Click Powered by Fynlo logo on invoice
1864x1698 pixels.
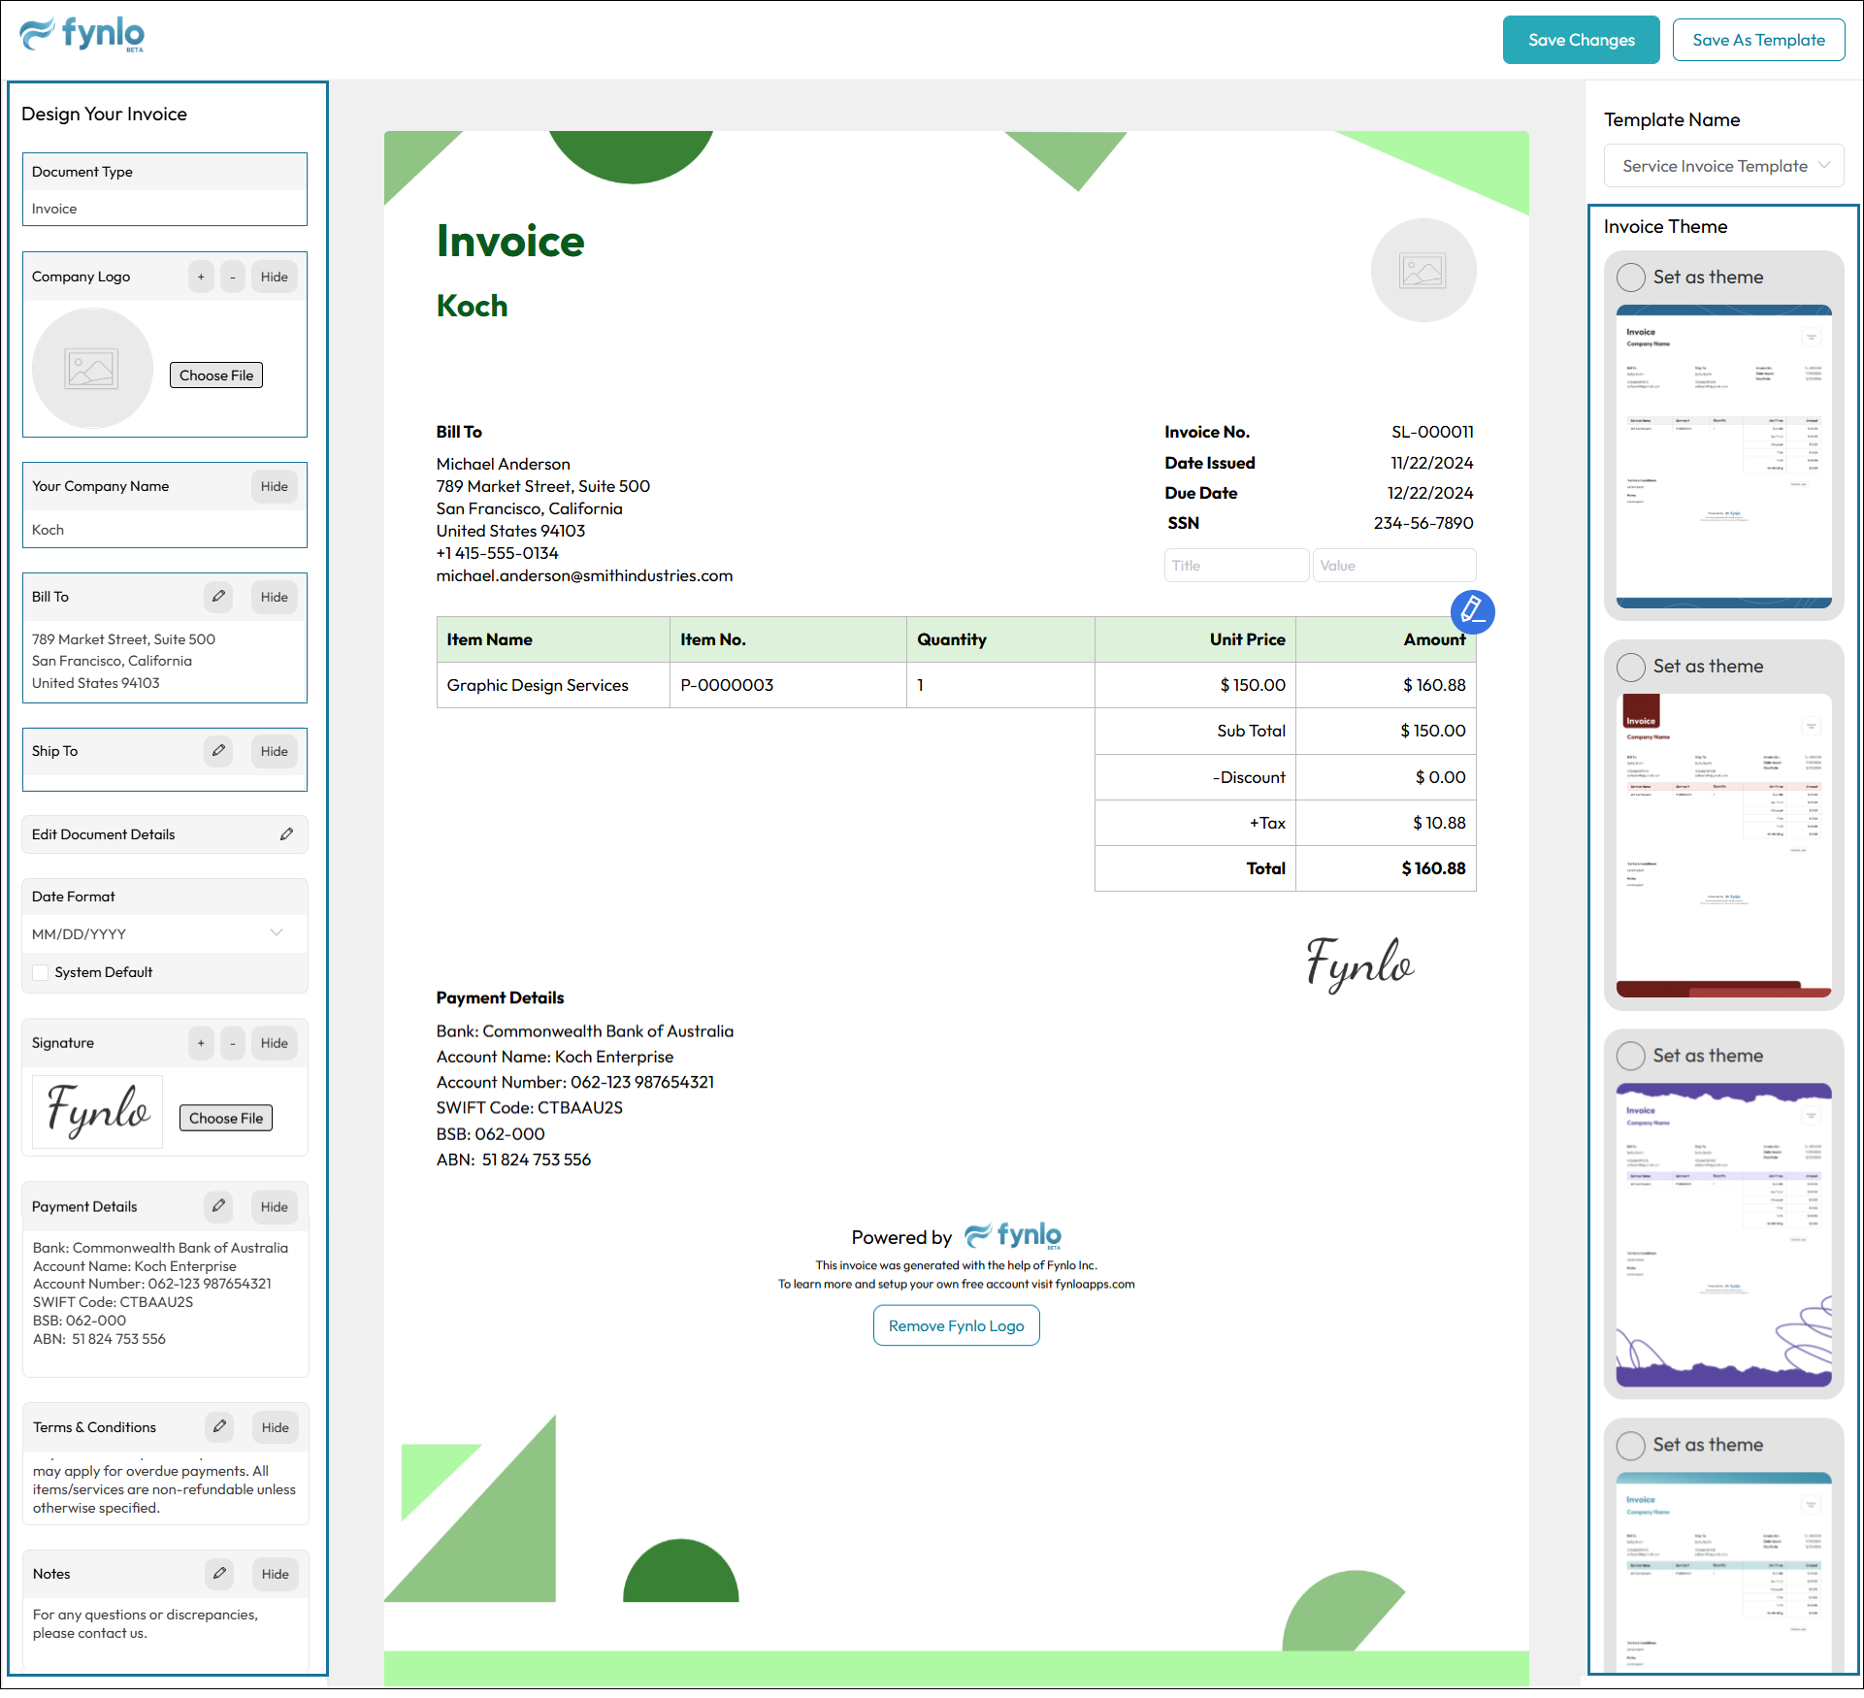click(1013, 1236)
